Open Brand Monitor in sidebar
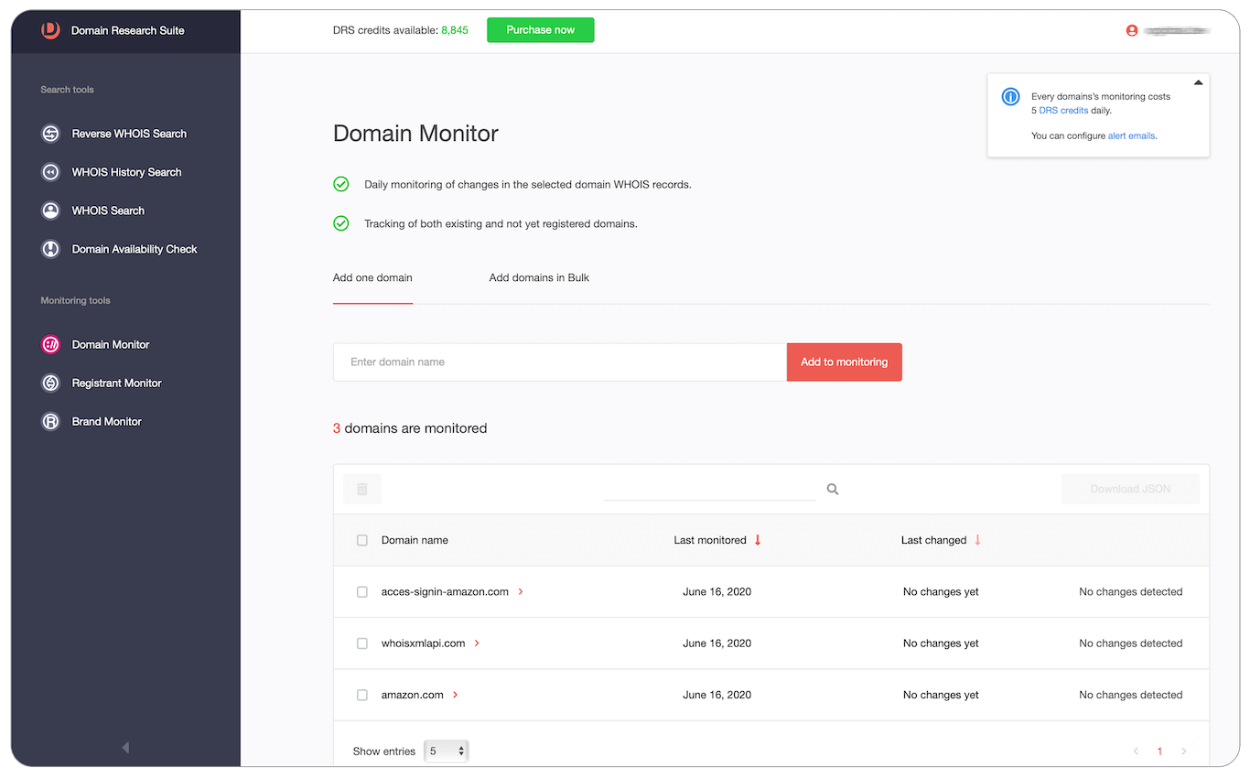 click(x=106, y=422)
